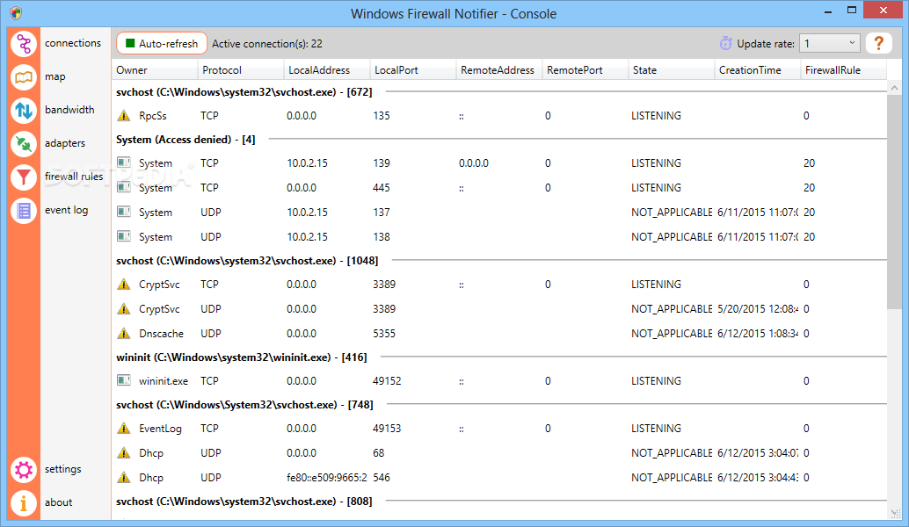
Task: Click Active connection(s): 22 text
Action: coord(267,43)
